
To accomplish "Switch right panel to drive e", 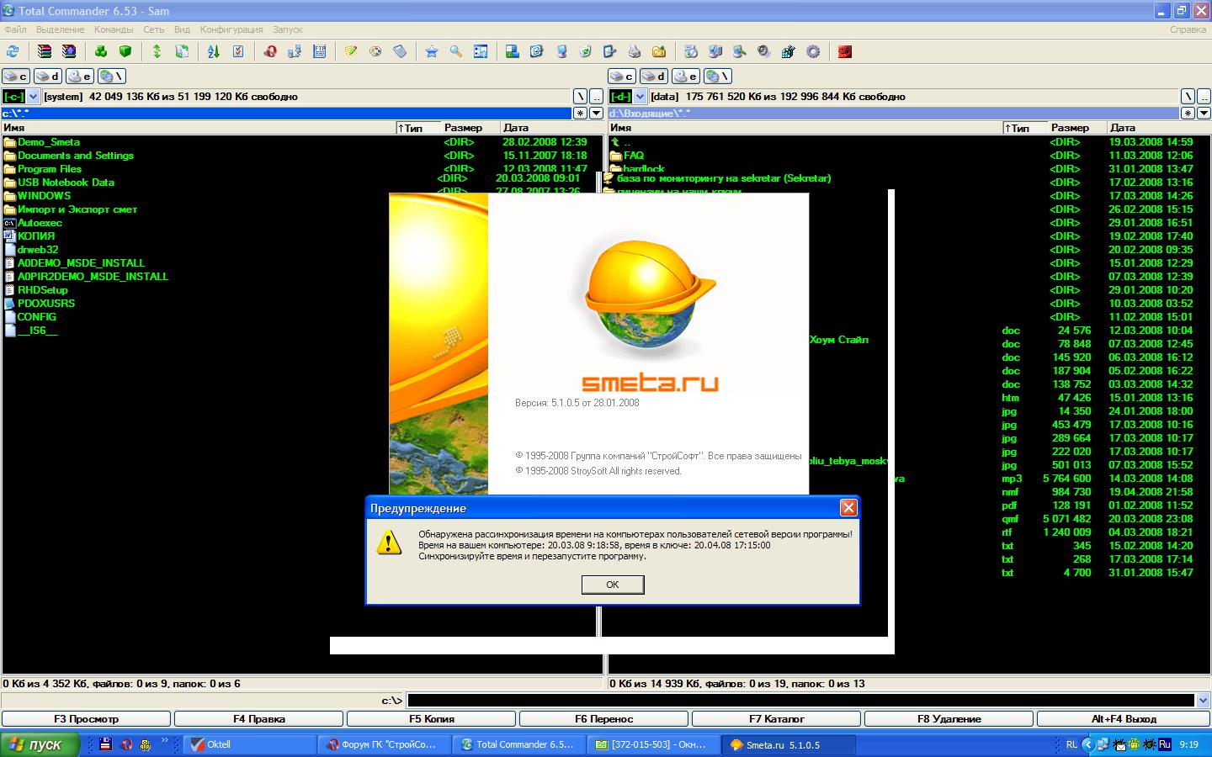I will (686, 76).
